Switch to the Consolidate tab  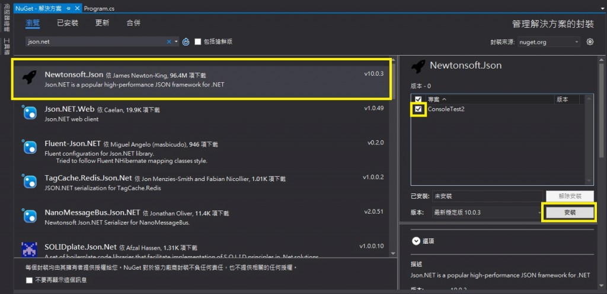coord(133,23)
